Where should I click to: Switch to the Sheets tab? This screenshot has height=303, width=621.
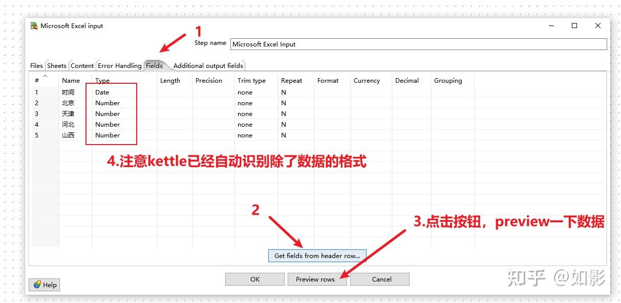(x=57, y=65)
